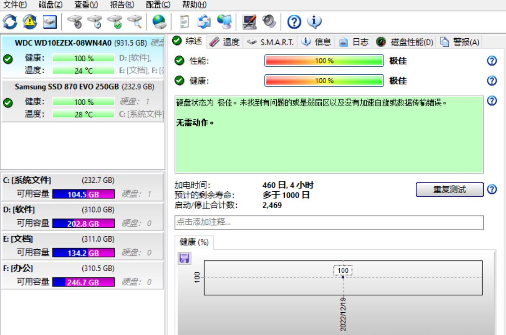Switch to the S.M.A.R.T. tab

click(x=272, y=42)
